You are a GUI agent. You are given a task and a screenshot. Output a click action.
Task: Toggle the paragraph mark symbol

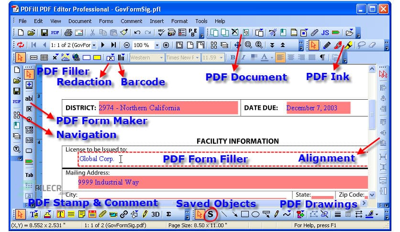[322, 58]
